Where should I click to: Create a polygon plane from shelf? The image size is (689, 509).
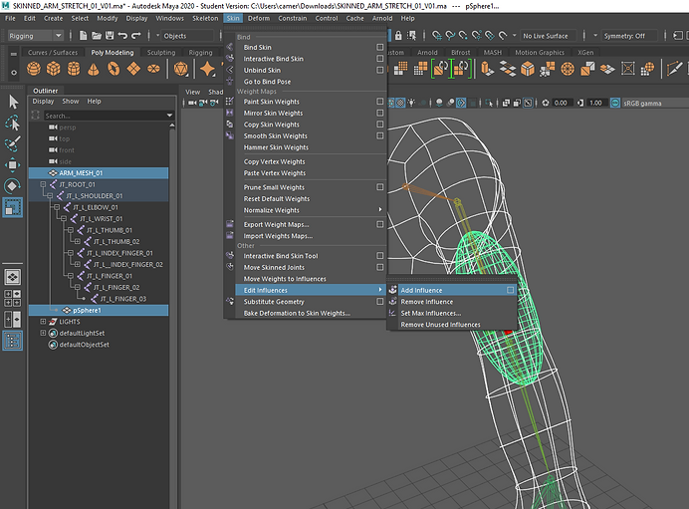click(x=133, y=69)
